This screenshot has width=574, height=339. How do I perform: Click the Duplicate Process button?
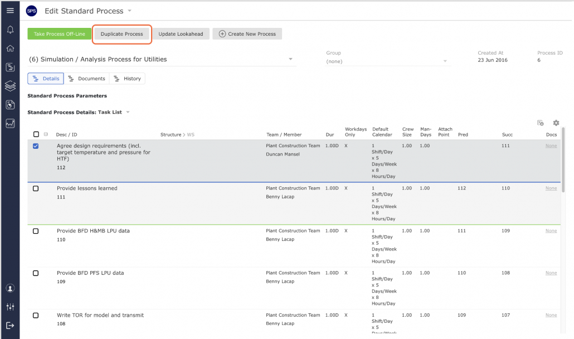point(122,34)
